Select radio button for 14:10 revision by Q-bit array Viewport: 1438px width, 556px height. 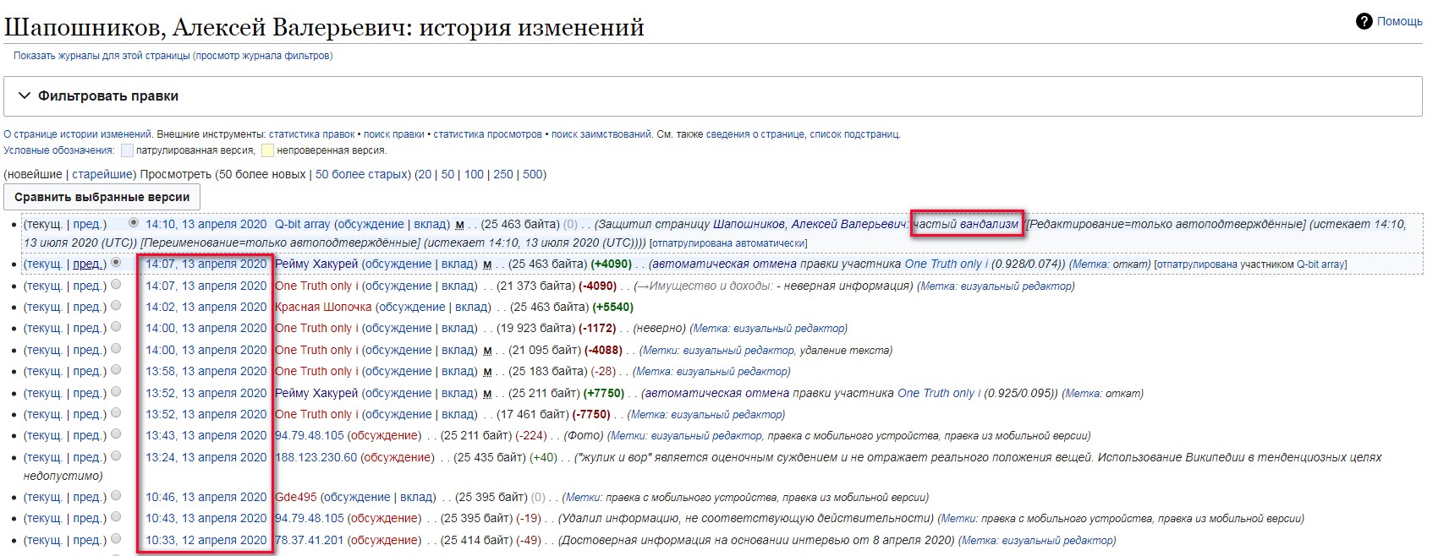click(x=134, y=223)
